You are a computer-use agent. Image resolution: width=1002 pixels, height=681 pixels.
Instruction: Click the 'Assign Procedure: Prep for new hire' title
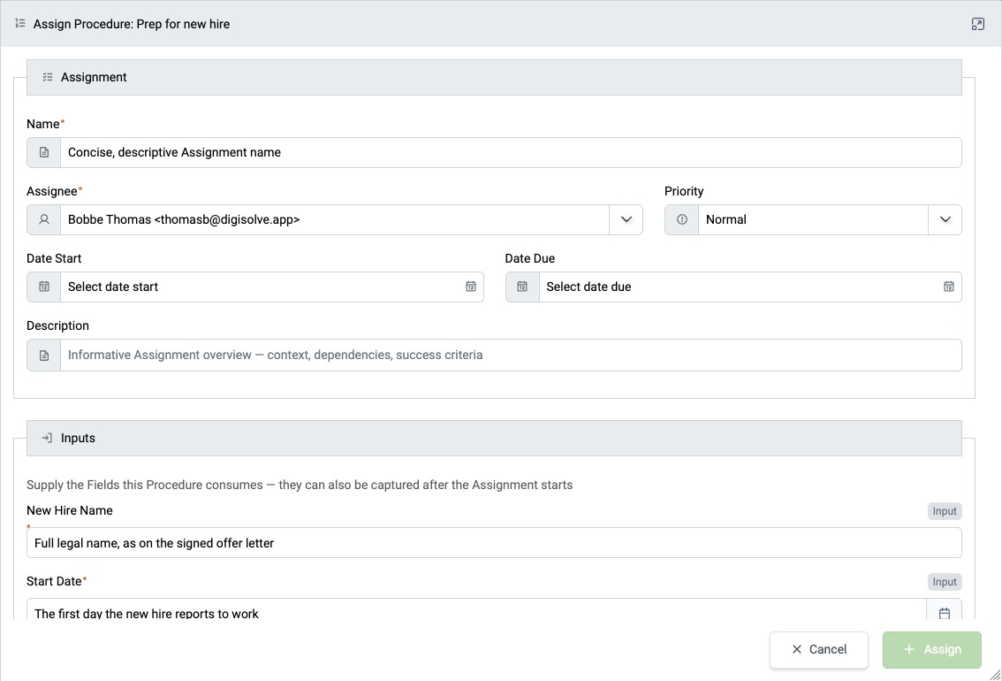pyautogui.click(x=132, y=24)
